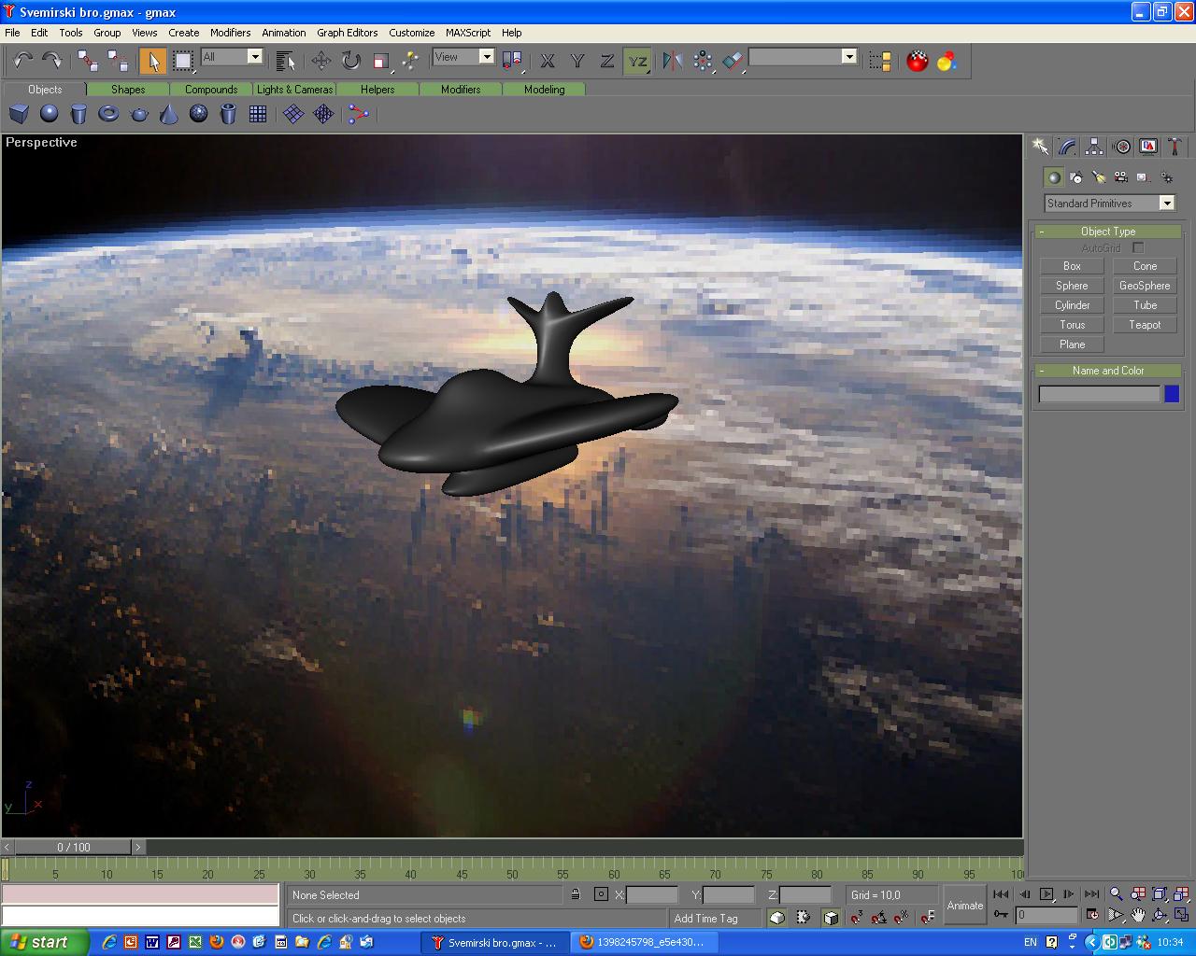This screenshot has width=1196, height=956.
Task: Click the Use Pivot Point Center button
Action: pos(512,61)
